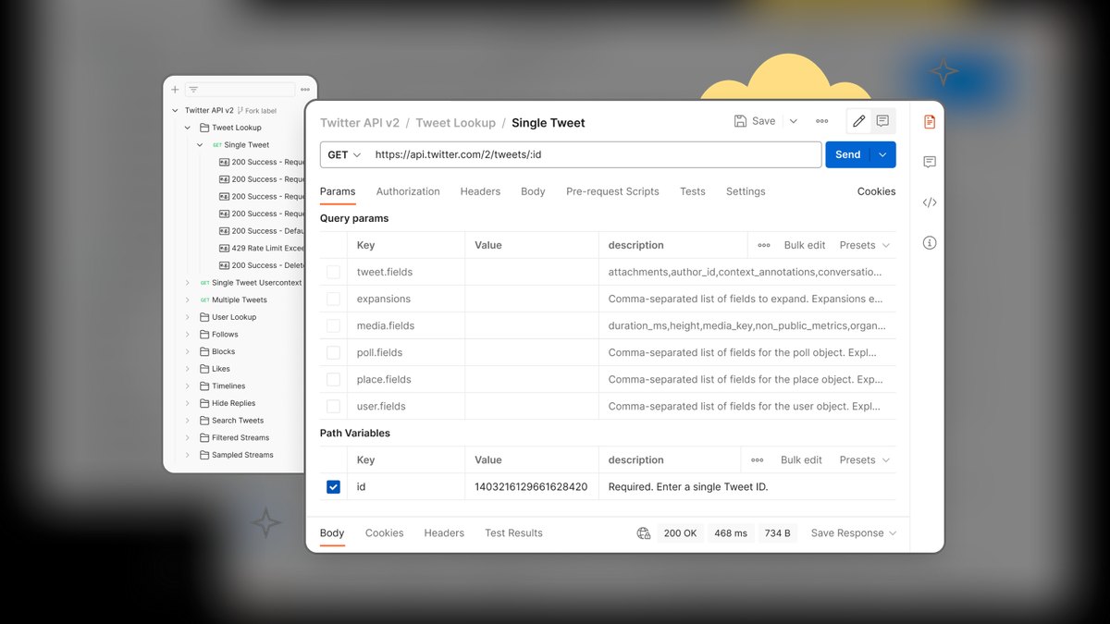
Task: Collapse the Single Tweet request
Action: 199,145
